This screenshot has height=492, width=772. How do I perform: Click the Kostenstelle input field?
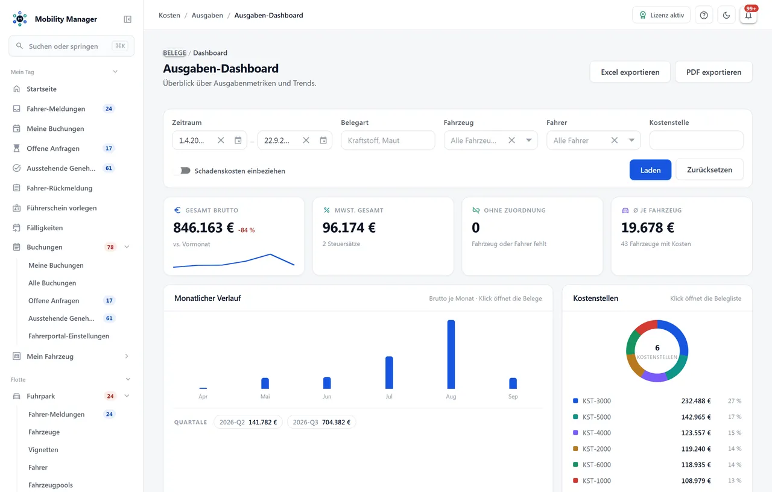[697, 140]
